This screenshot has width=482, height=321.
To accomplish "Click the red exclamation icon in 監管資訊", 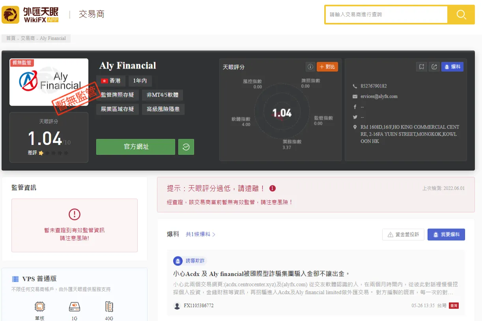I will coord(75,214).
